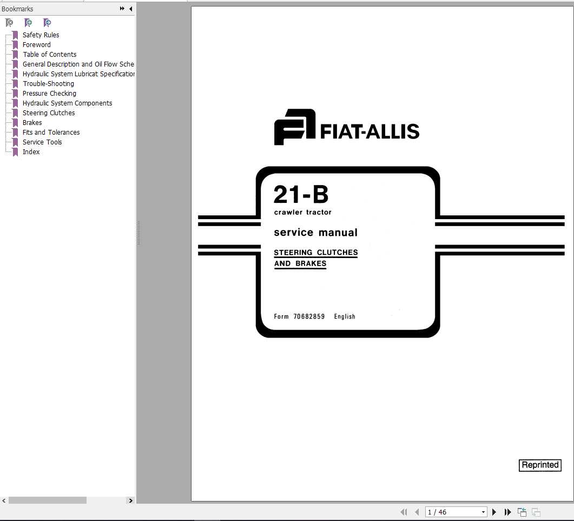This screenshot has height=521, width=574.
Task: Click the go to next view icon
Action: [536, 512]
